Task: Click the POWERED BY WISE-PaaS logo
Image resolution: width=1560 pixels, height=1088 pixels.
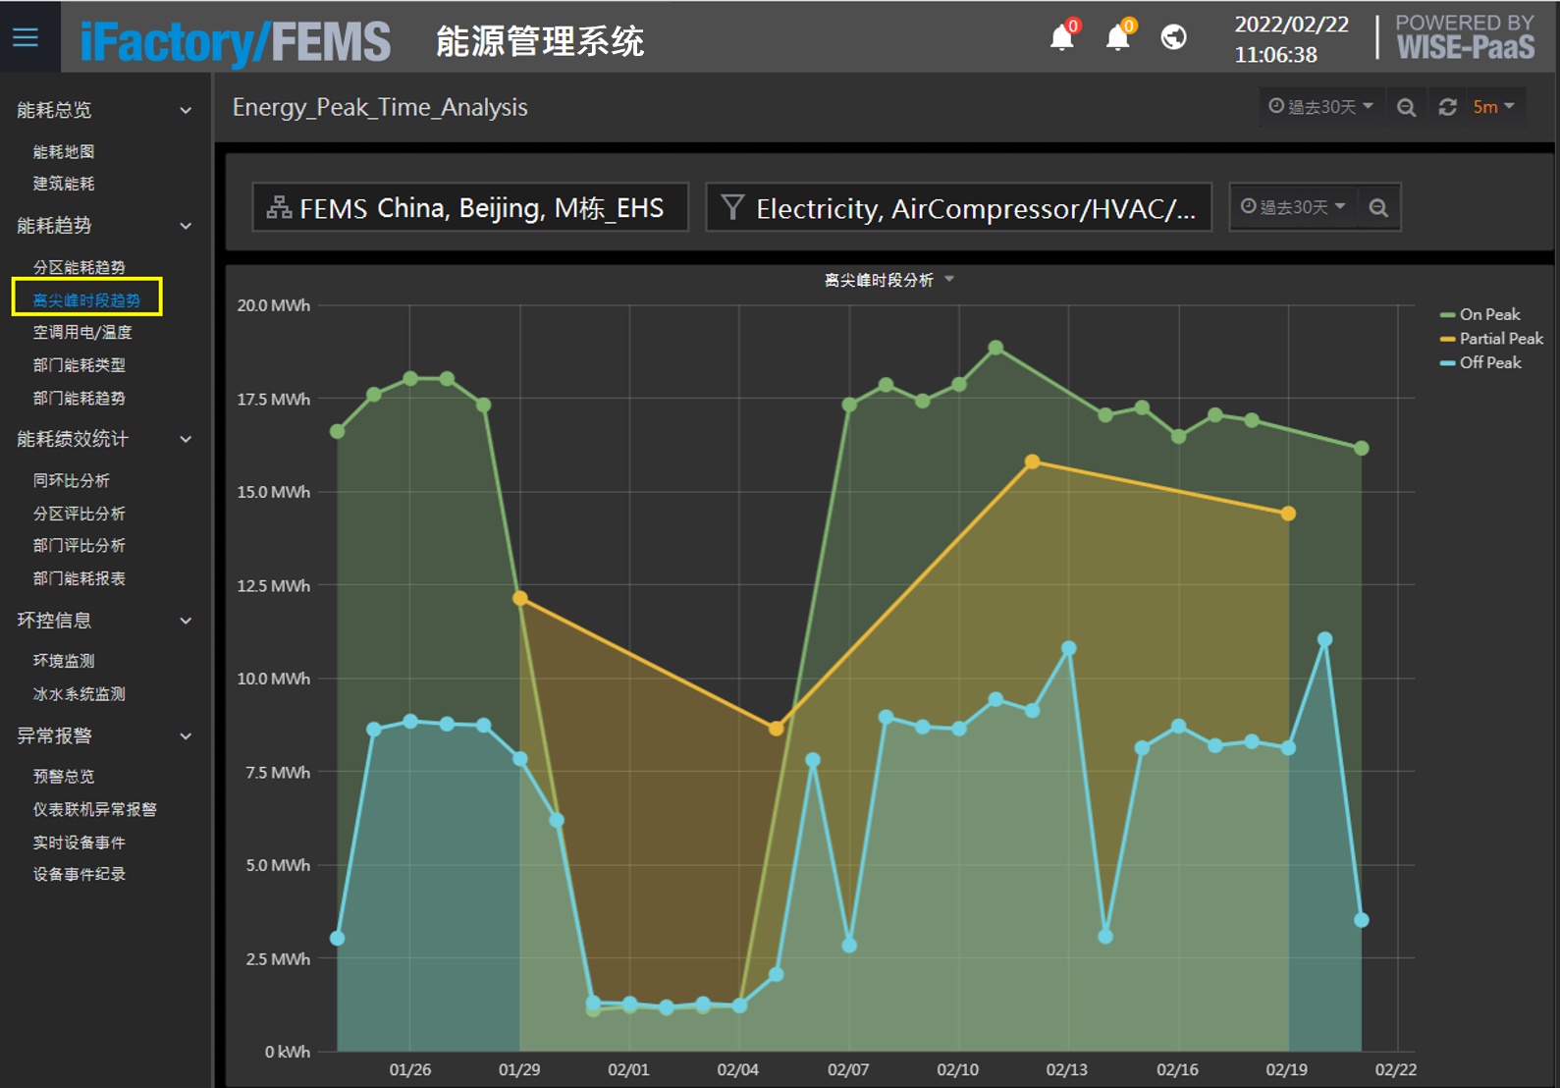Action: [x=1465, y=37]
